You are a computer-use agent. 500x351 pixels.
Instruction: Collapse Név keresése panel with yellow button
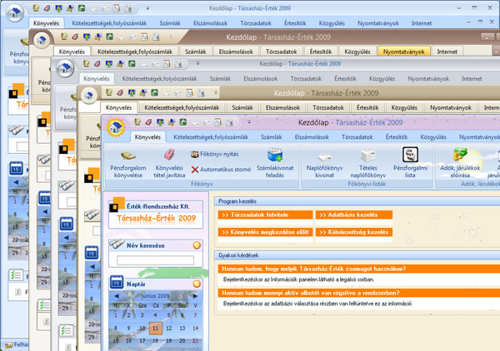[x=197, y=245]
